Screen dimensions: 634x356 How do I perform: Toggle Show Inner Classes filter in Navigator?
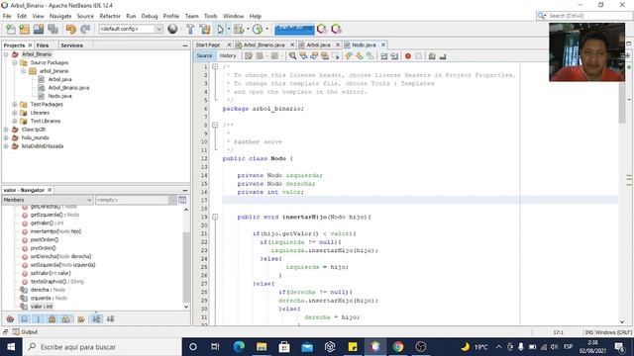(66, 318)
